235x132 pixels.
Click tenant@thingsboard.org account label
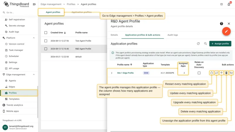21,126
